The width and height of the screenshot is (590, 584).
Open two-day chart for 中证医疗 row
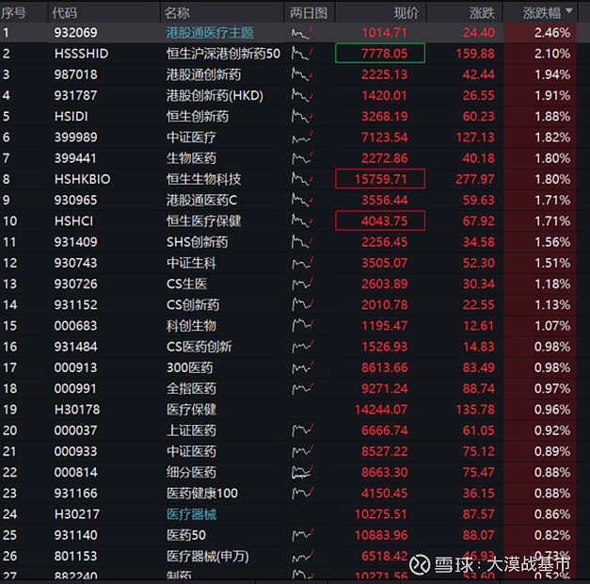302,138
